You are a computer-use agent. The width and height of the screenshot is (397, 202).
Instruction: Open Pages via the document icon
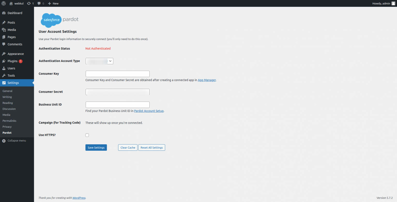click(x=4, y=37)
